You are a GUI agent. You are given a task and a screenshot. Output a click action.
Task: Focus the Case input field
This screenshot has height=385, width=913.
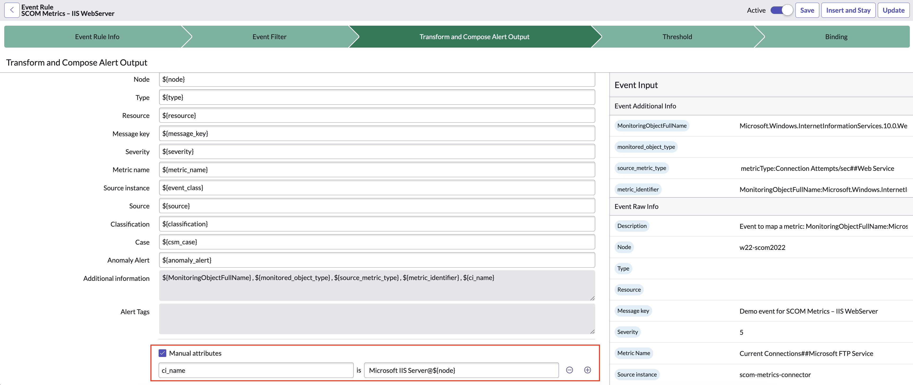377,242
